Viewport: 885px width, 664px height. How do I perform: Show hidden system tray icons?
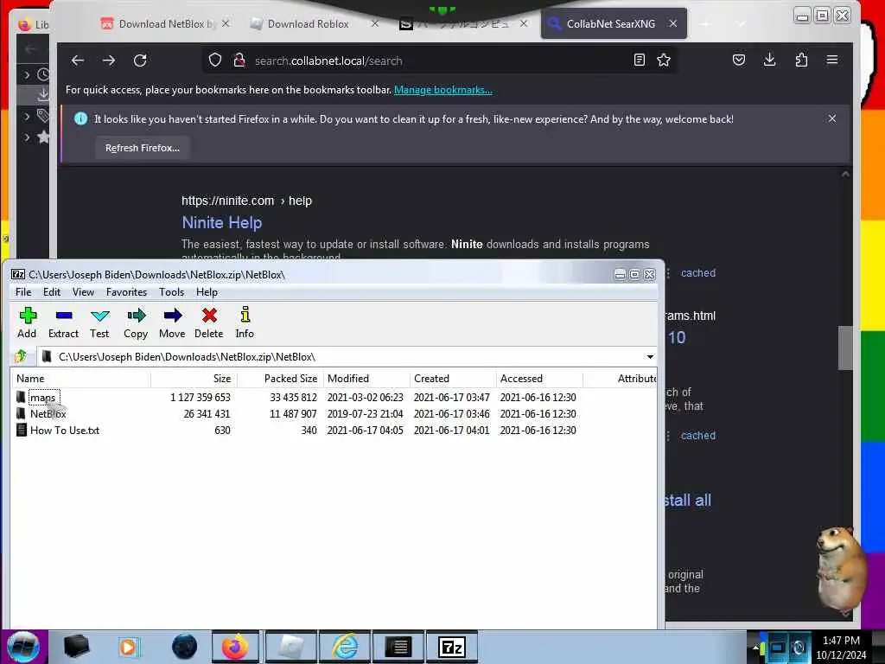(755, 648)
